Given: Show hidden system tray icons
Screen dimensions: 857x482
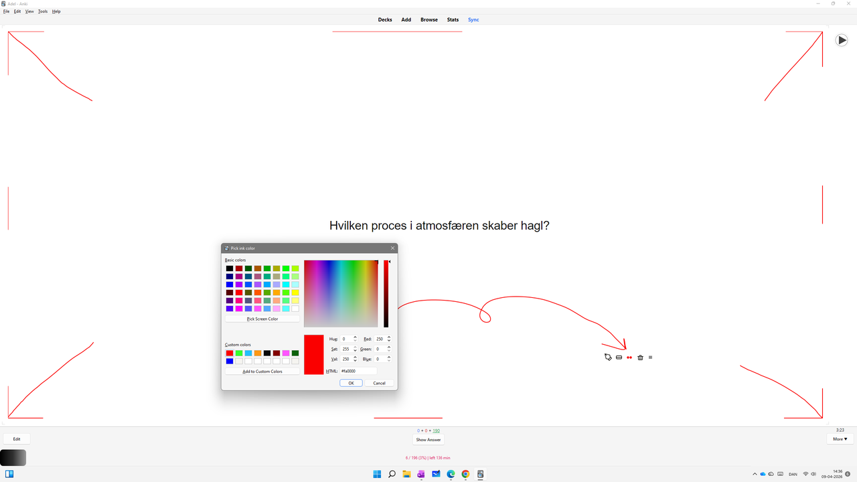Looking at the screenshot, I should (x=755, y=474).
